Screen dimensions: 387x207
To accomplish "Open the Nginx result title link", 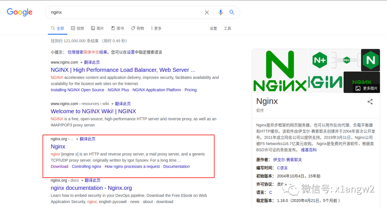I will coord(58,146).
